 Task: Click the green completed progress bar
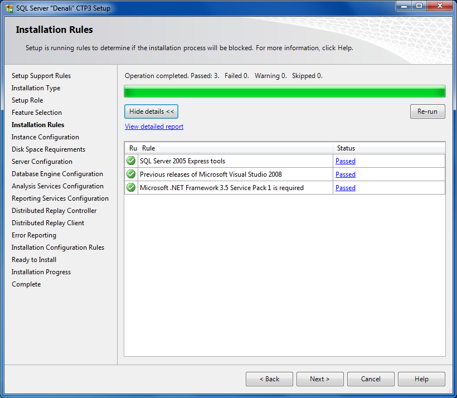point(285,91)
